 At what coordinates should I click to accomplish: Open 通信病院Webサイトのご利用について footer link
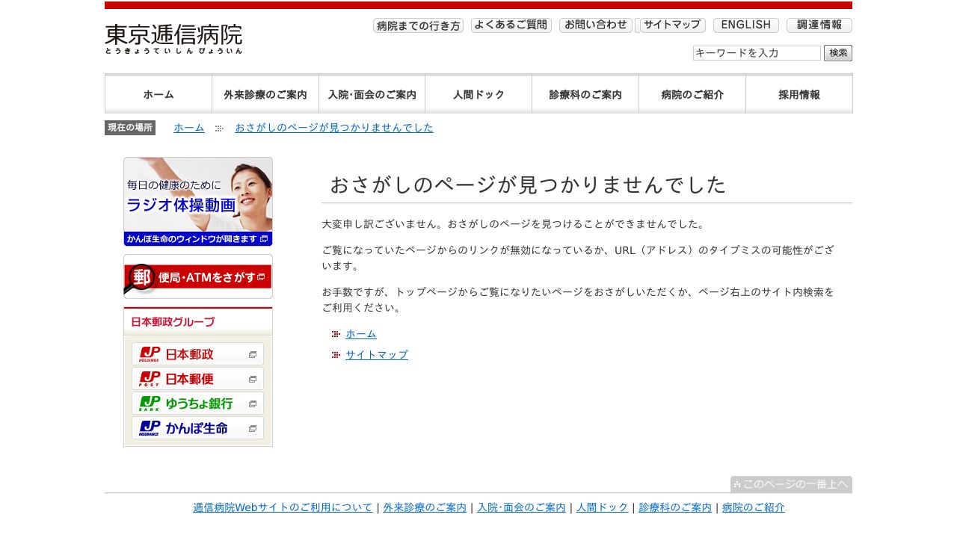tap(283, 507)
